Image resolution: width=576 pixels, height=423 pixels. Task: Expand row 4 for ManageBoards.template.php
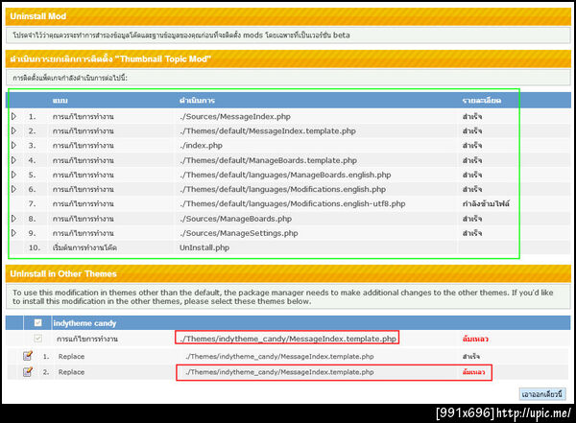14,160
